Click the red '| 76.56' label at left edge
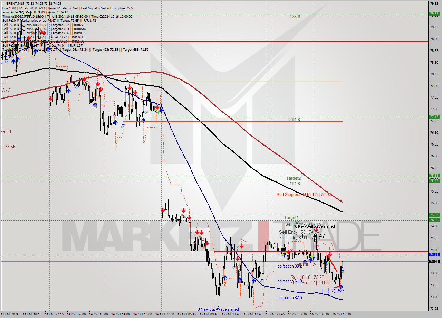The image size is (442, 318). [x=8, y=147]
